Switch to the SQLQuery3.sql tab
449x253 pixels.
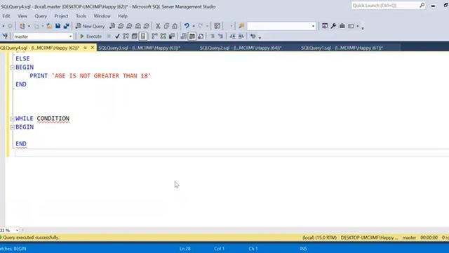click(140, 48)
